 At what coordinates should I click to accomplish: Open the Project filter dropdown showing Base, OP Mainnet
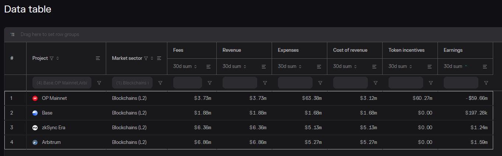point(62,83)
